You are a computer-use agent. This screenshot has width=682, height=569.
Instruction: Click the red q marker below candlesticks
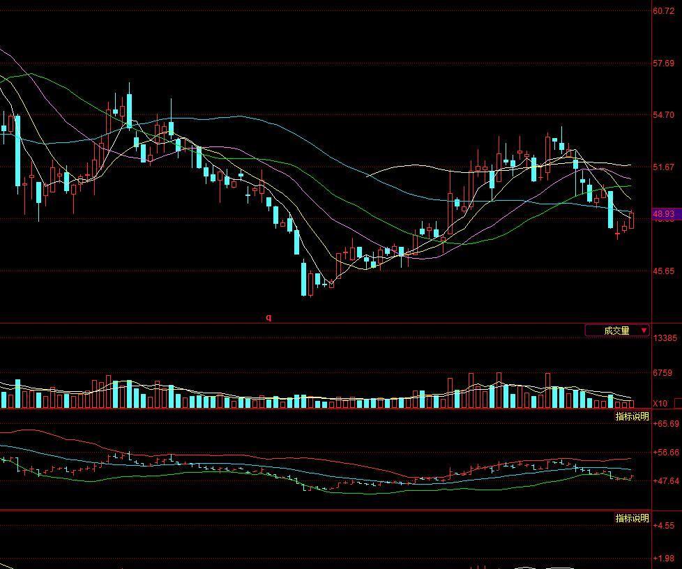(x=268, y=317)
